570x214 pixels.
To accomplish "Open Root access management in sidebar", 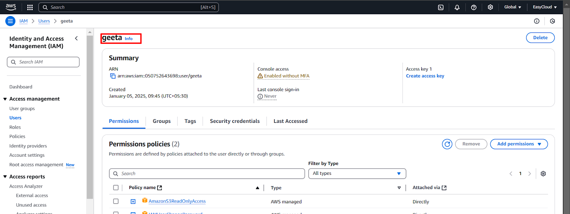I will click(36, 165).
